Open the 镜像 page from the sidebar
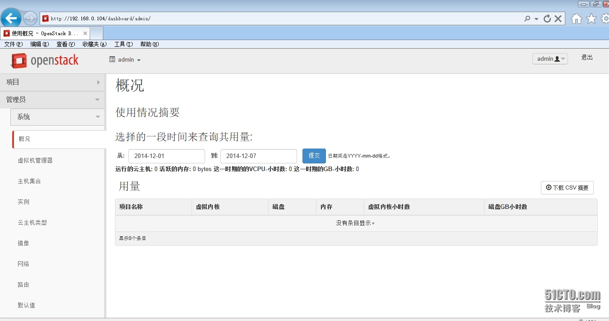Screen dimensions: 609x321 pyautogui.click(x=23, y=243)
